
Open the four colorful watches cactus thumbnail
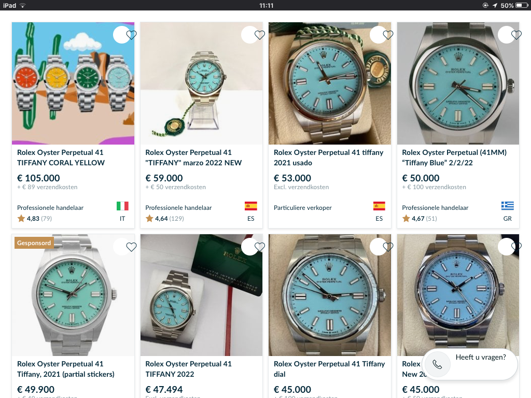click(73, 83)
